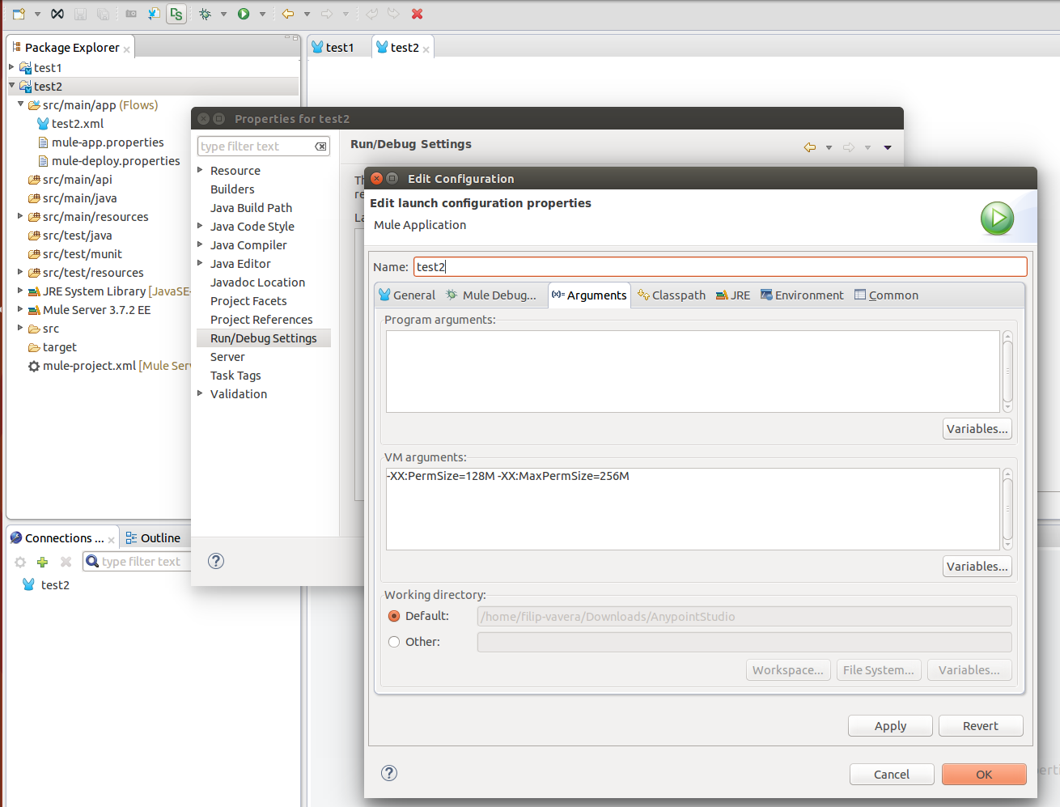The image size is (1060, 807).
Task: Click the Debug bug toolbar icon
Action: coord(206,14)
